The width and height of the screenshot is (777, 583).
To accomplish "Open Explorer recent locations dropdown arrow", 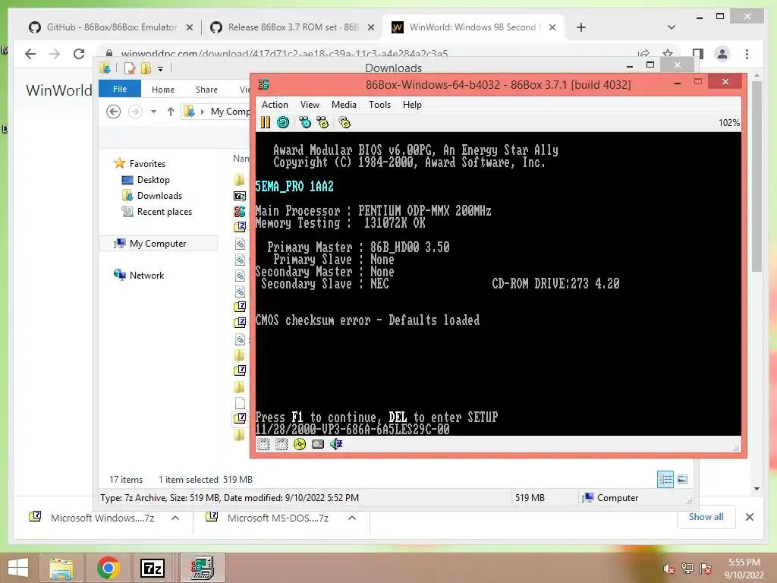I will point(153,112).
